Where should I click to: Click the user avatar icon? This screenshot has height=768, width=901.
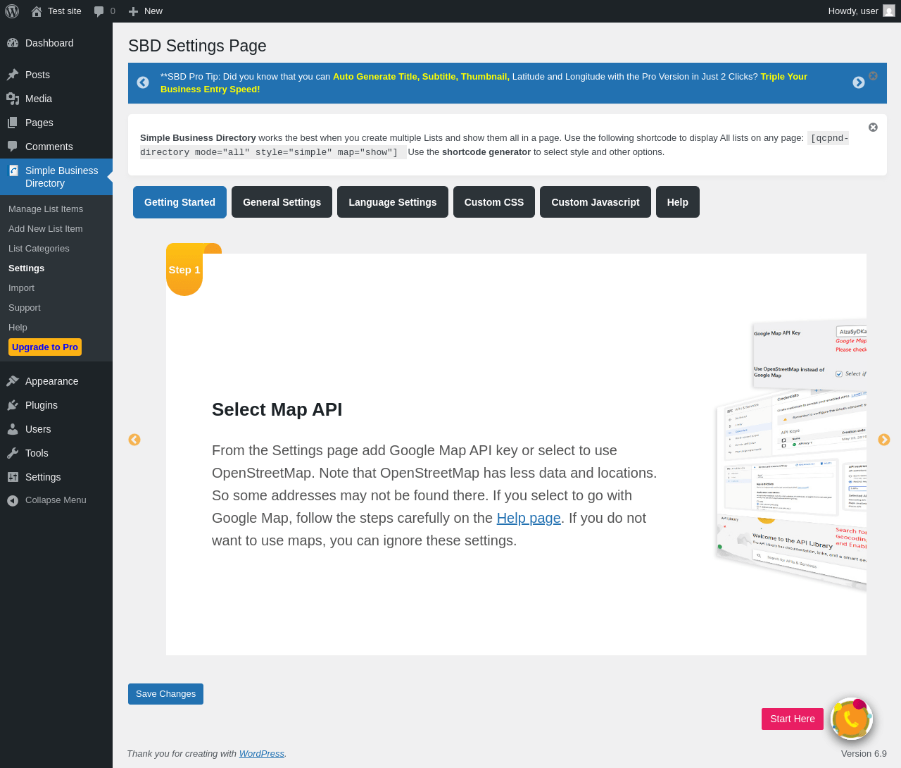pos(889,11)
